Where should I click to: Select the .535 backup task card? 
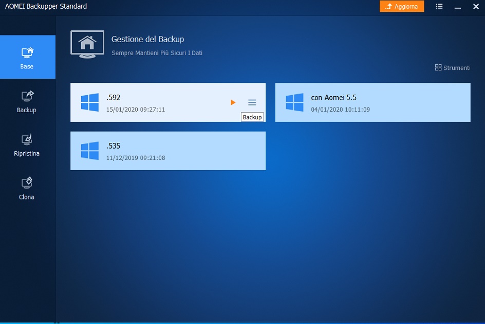tap(168, 151)
